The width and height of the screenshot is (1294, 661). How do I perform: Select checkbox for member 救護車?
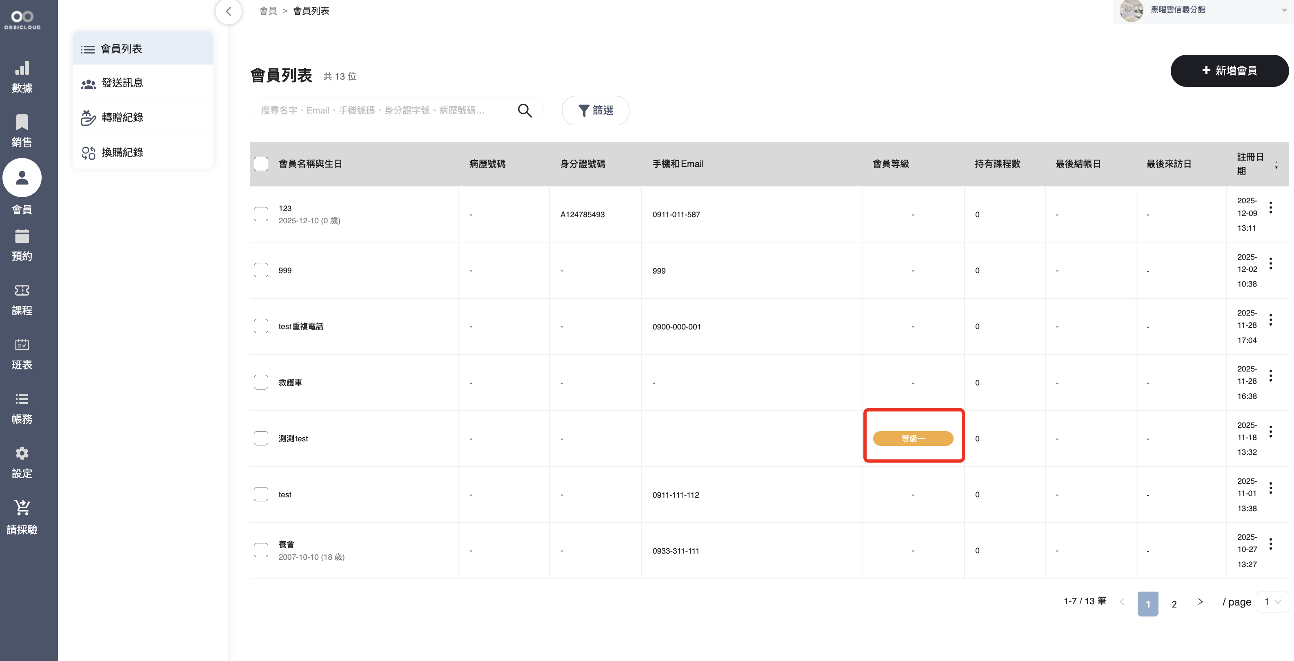tap(261, 382)
